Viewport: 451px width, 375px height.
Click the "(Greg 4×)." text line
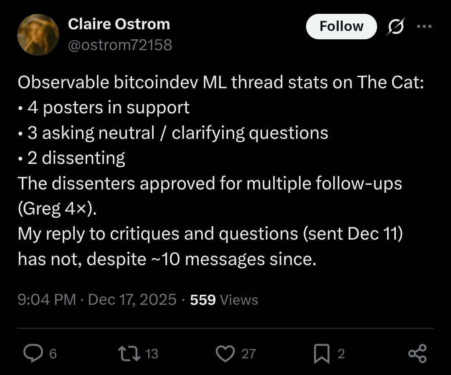tap(57, 209)
